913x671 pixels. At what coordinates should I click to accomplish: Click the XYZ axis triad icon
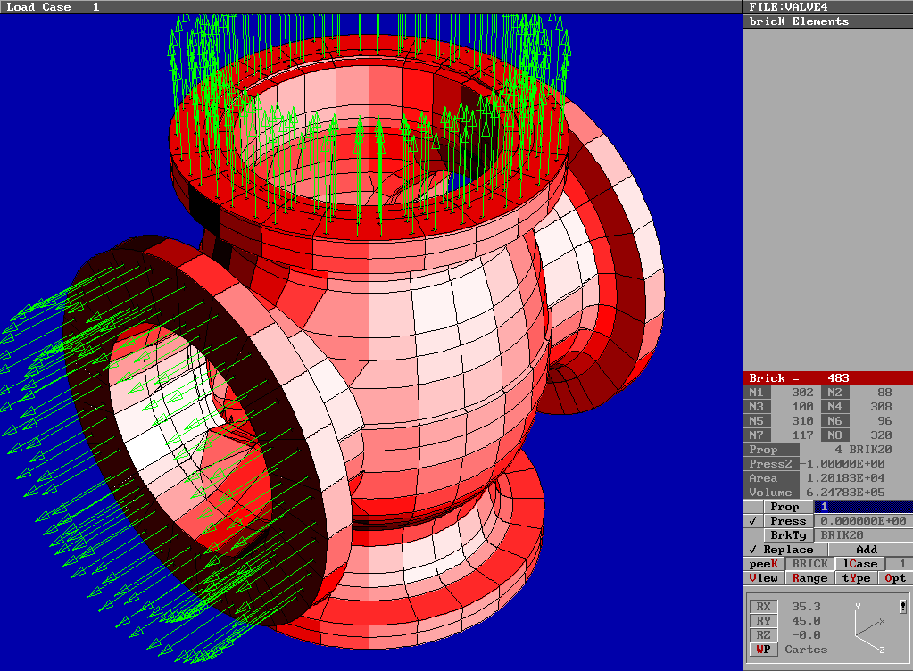(x=868, y=630)
